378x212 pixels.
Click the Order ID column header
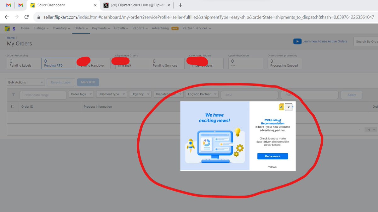tap(27, 107)
